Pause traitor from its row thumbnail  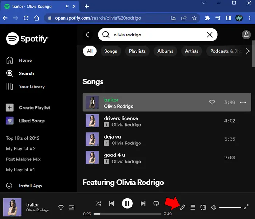coord(92,102)
